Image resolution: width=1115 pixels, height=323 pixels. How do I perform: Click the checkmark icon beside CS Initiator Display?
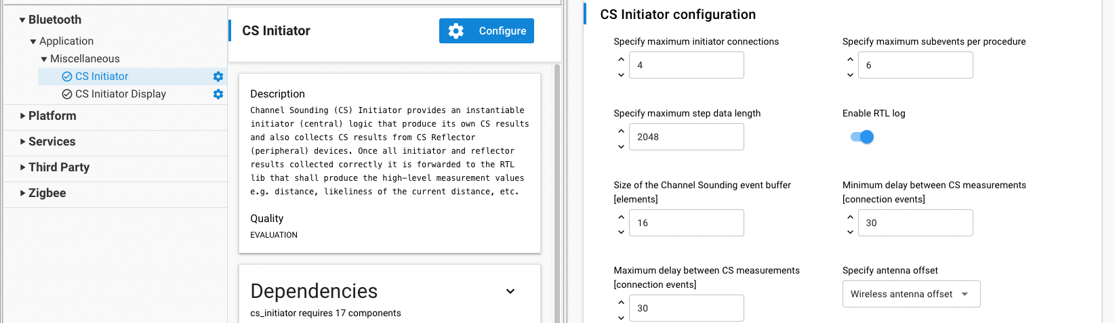pos(67,94)
